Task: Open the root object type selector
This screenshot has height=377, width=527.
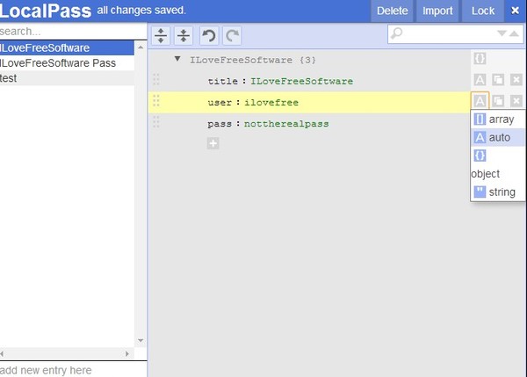Action: click(x=480, y=59)
